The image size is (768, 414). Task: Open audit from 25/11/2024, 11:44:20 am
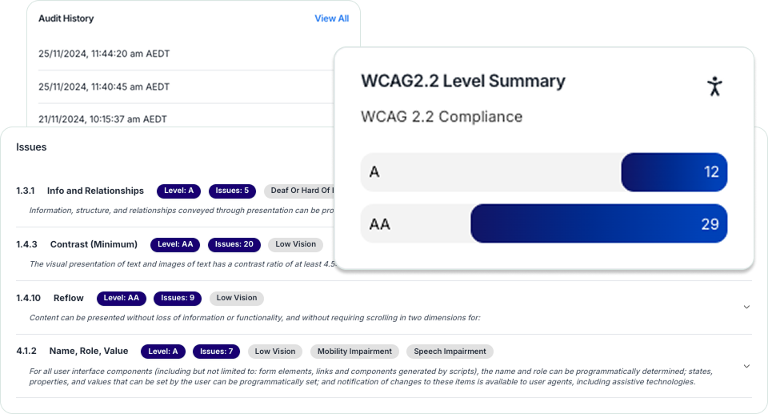[x=104, y=54]
